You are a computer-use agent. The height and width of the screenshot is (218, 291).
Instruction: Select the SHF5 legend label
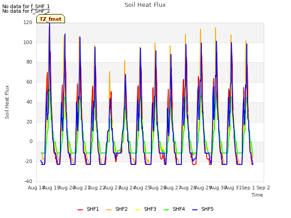pyautogui.click(x=207, y=209)
